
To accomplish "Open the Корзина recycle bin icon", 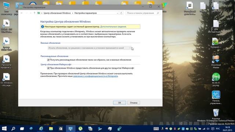I will tap(216, 114).
